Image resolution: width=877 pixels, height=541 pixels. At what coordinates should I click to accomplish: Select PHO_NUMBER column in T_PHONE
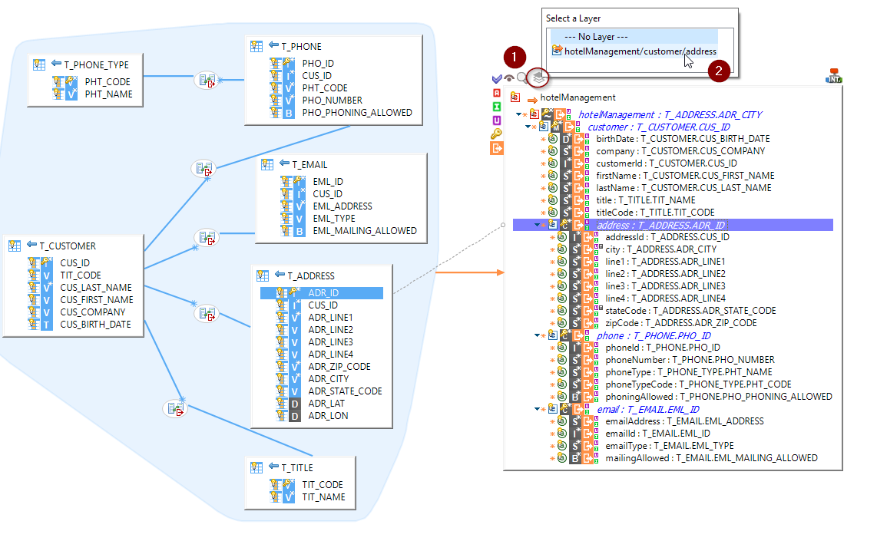click(x=333, y=100)
